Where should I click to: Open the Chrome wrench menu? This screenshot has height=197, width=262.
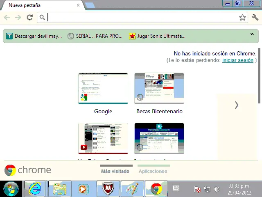[255, 17]
